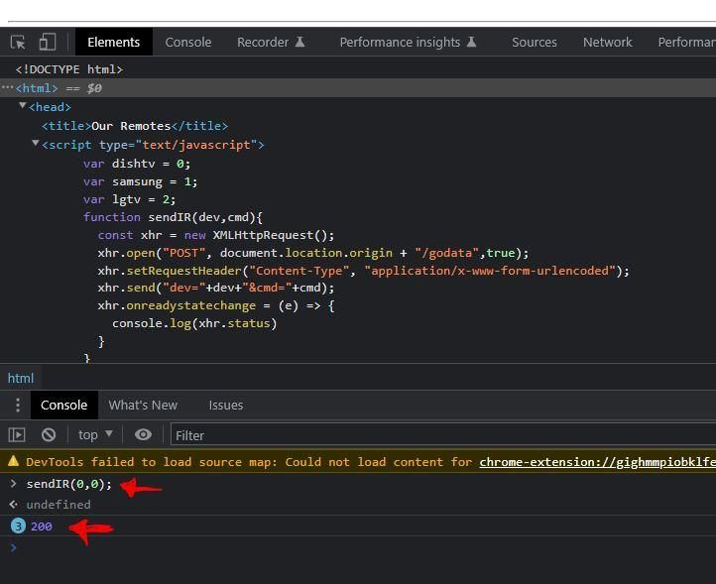716x584 pixels.
Task: Switch to the Sources tab
Action: (x=534, y=42)
